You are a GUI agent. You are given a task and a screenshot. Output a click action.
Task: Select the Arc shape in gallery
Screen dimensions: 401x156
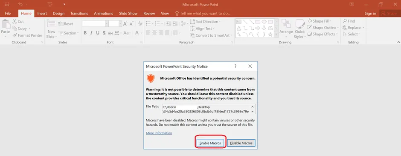[x=245, y=34]
